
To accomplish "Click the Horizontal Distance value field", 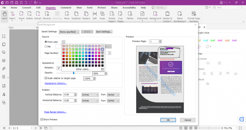I will coord(69,100).
